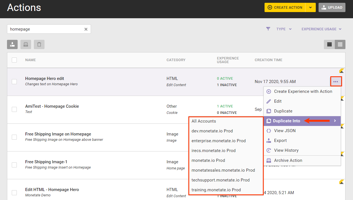
Task: Select Archive Action in the context menu
Action: tap(288, 160)
